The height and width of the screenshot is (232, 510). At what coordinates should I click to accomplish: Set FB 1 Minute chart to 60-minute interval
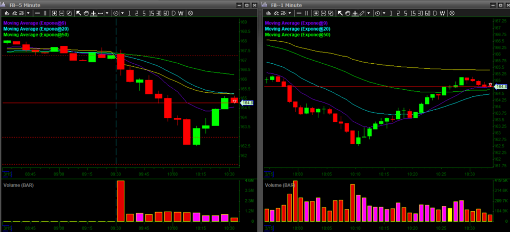point(426,13)
